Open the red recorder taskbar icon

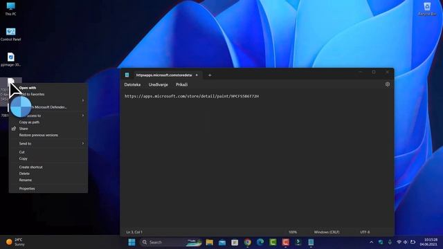tap(286, 242)
